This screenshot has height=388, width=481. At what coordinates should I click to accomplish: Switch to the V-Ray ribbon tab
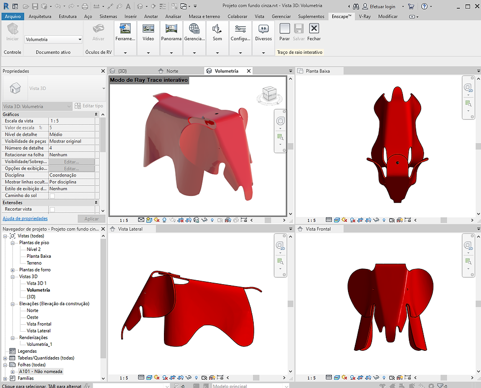tap(365, 16)
